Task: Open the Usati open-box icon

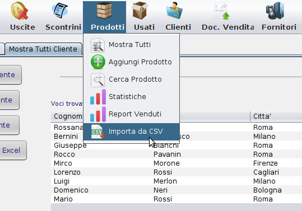Action: (x=140, y=11)
